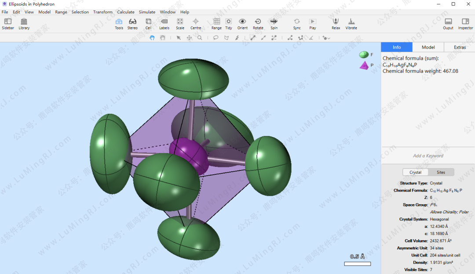Start Spin animation
Screen dimensions: 475x274
[x=274, y=24]
